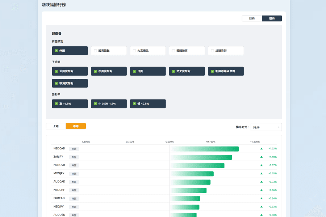Image resolution: width=326 pixels, height=217 pixels.
Task: Click the +0.78% value
Action: [x=272, y=174]
